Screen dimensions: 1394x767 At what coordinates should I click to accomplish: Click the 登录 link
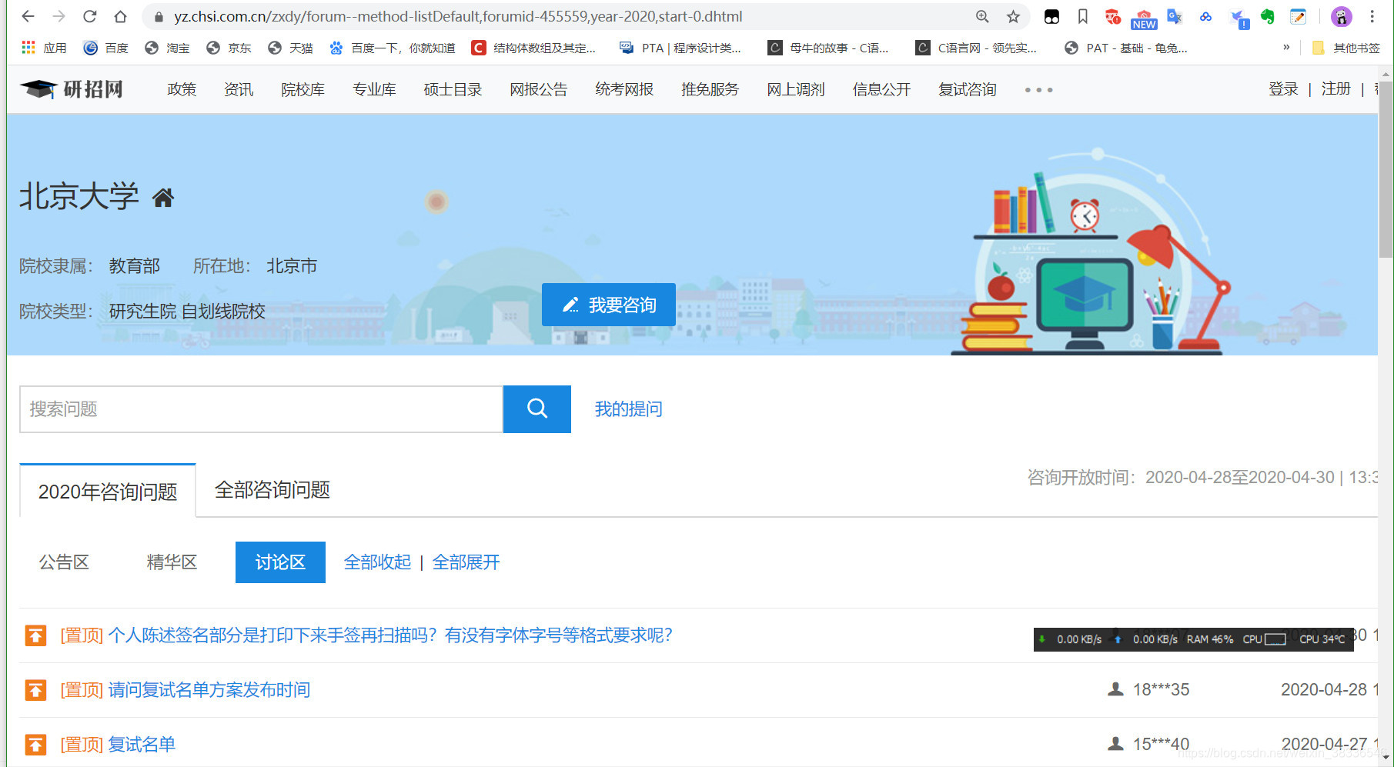(x=1283, y=89)
